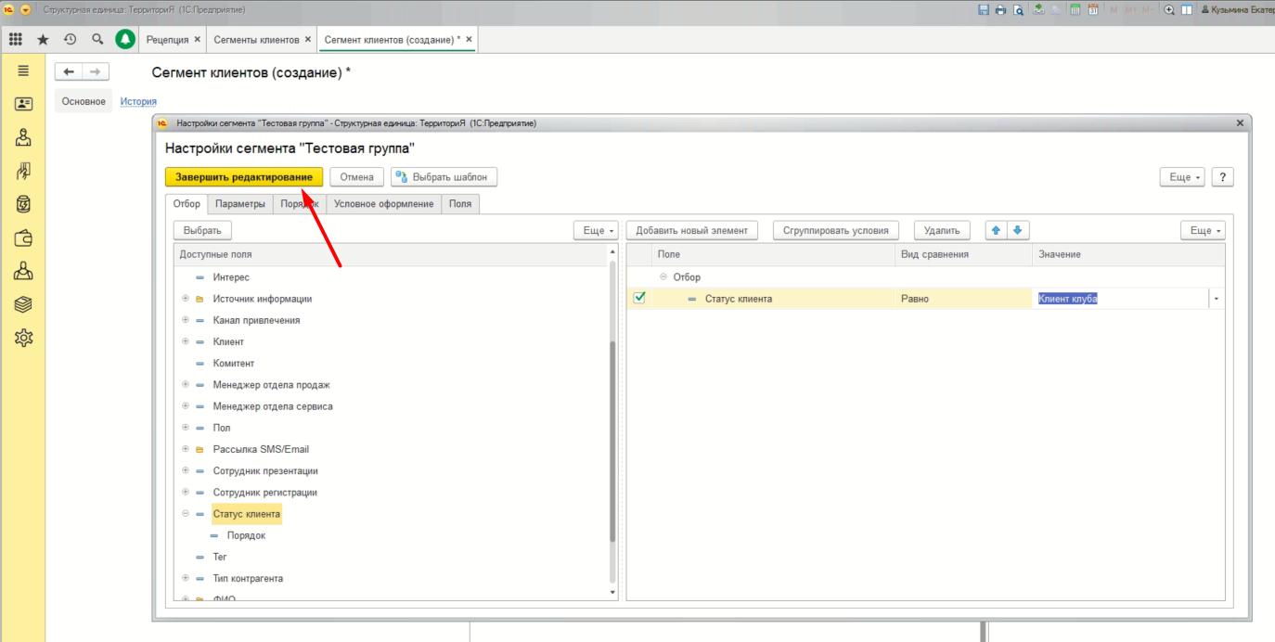The height and width of the screenshot is (642, 1275).
Task: Open the sections grid menu icon
Action: [16, 40]
